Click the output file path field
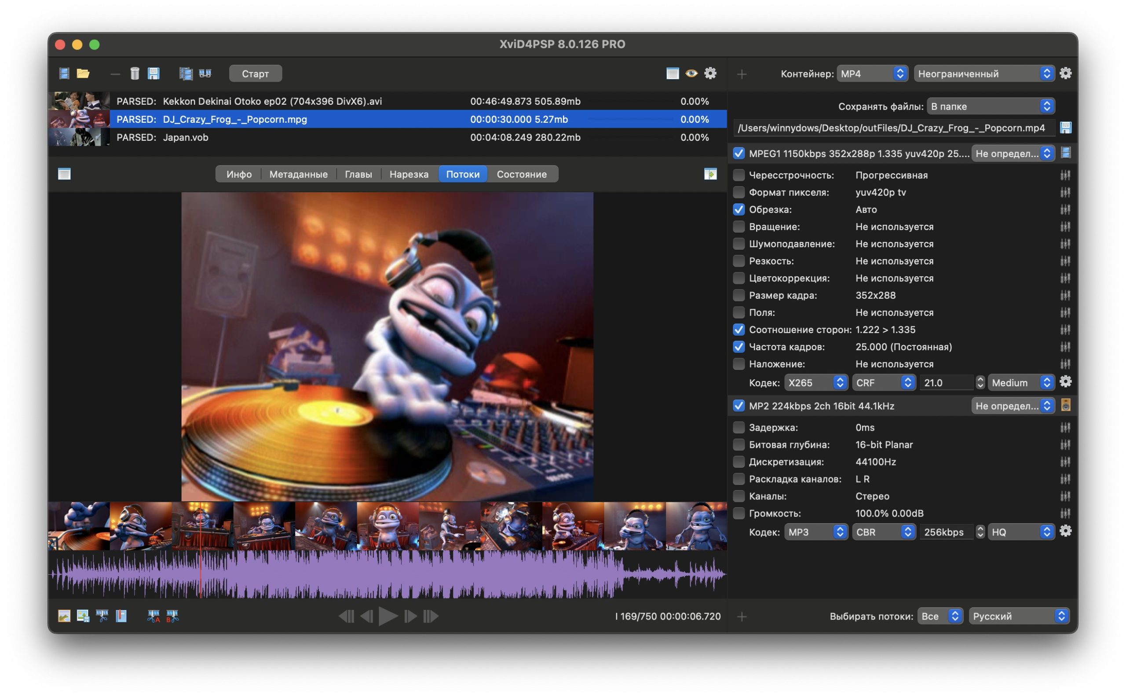The image size is (1126, 697). (x=894, y=128)
